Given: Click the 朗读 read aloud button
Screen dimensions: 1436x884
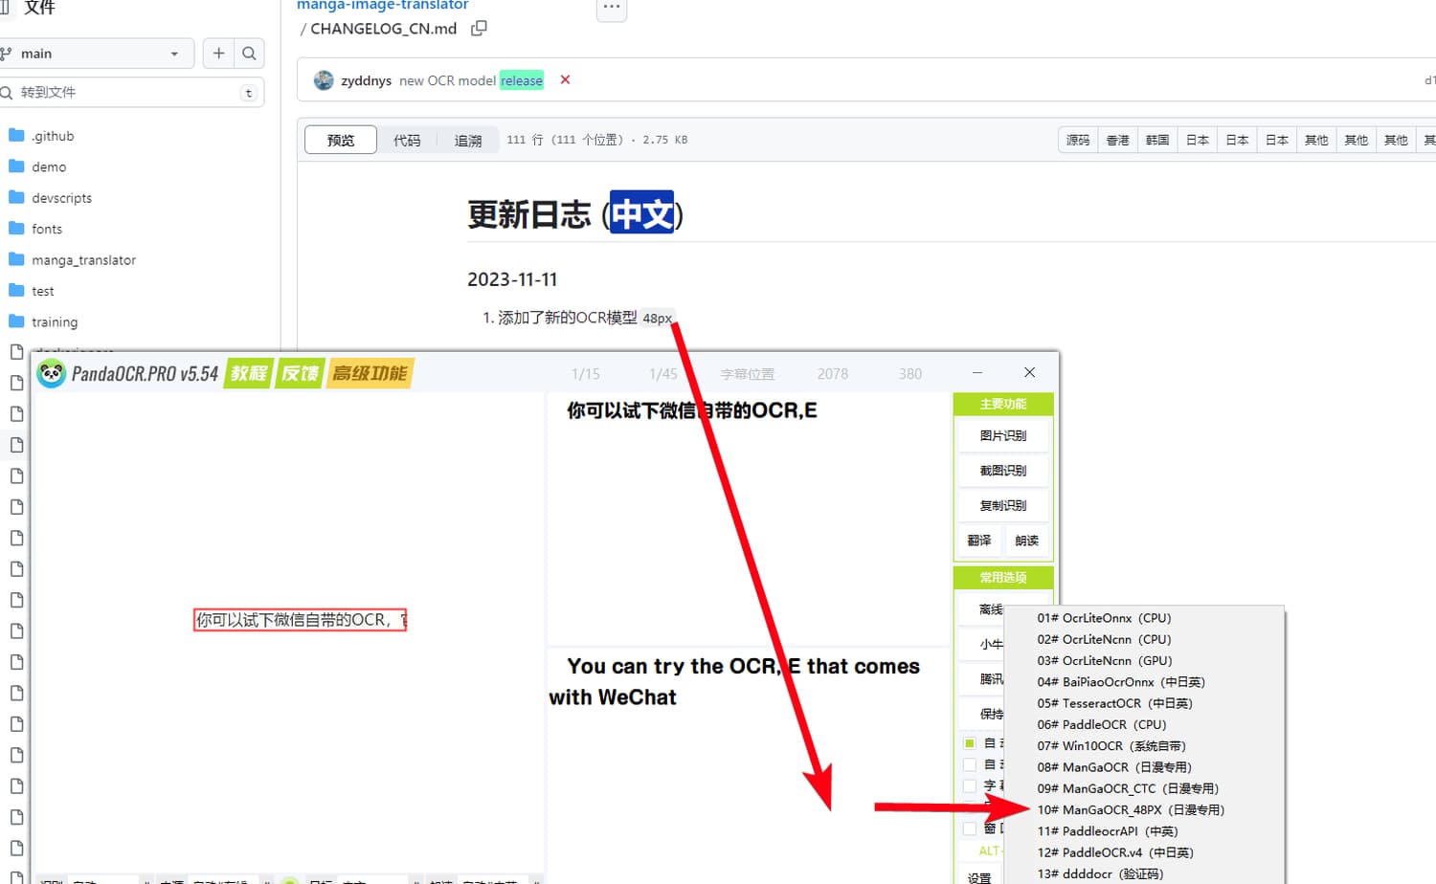Looking at the screenshot, I should tap(1026, 541).
